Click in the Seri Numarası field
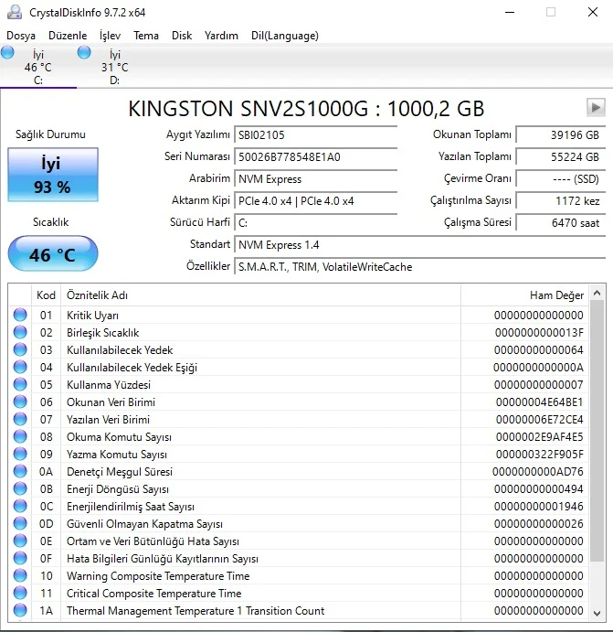 click(316, 156)
